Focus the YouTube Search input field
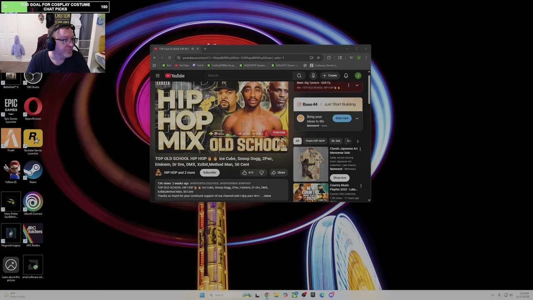 [249, 75]
